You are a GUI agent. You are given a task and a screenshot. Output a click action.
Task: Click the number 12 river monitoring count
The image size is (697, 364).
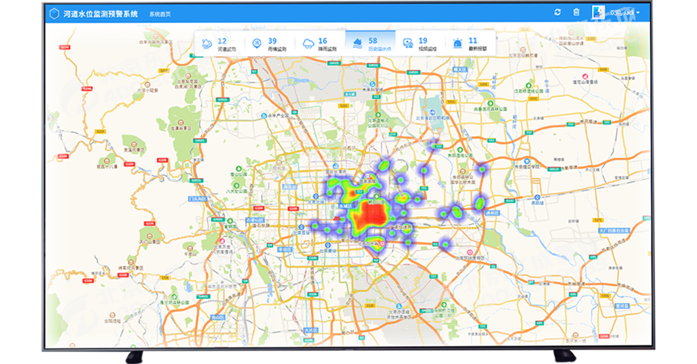[x=222, y=41]
